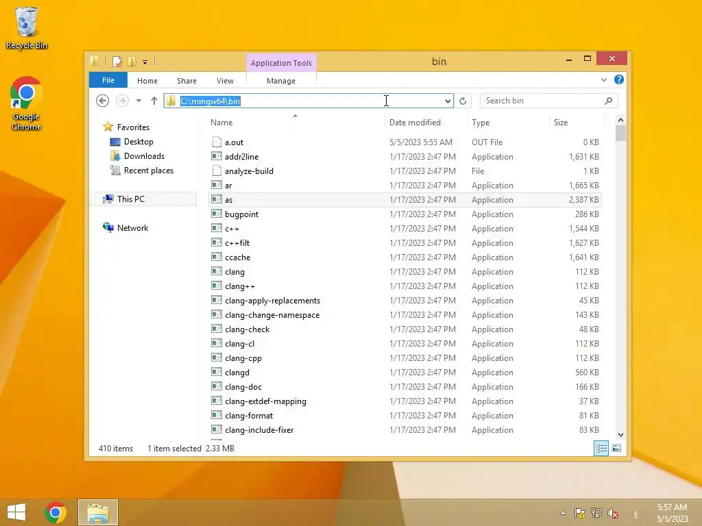Click the vertical scrollbar thumb
The width and height of the screenshot is (702, 526).
(620, 134)
